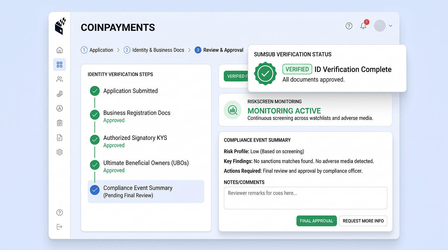Click the Request More Info button
This screenshot has width=448, height=250.
pyautogui.click(x=363, y=221)
